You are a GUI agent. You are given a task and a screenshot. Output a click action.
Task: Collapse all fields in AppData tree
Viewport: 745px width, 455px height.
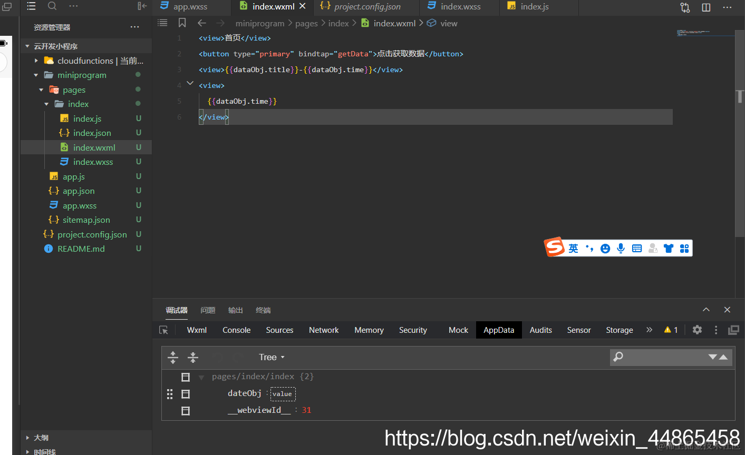point(193,357)
